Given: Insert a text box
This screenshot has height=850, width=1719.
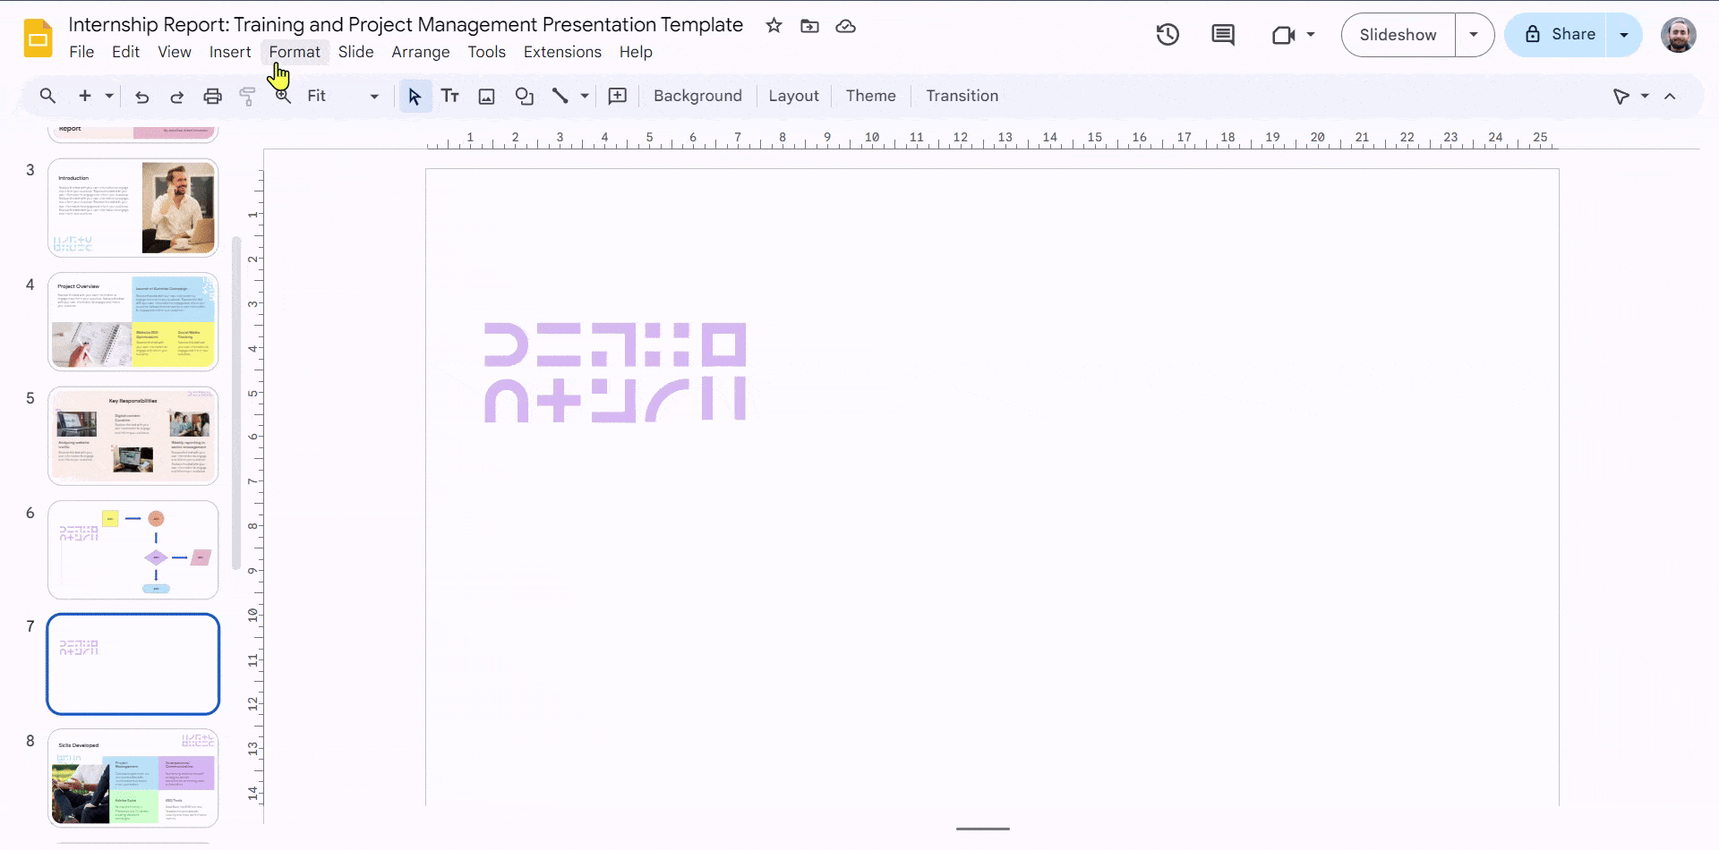Looking at the screenshot, I should 450,96.
